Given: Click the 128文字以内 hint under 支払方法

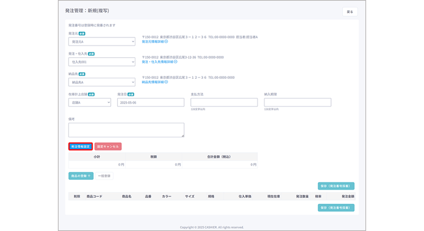Looking at the screenshot, I should coord(198,109).
